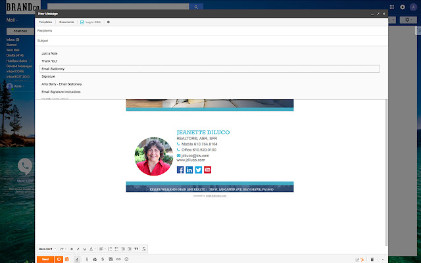This screenshot has width=421, height=263.
Task: Open the emoticon picker
Action: (126, 260)
